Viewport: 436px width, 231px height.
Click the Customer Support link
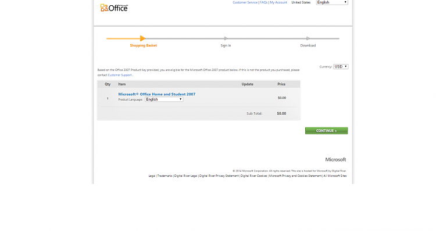[120, 75]
